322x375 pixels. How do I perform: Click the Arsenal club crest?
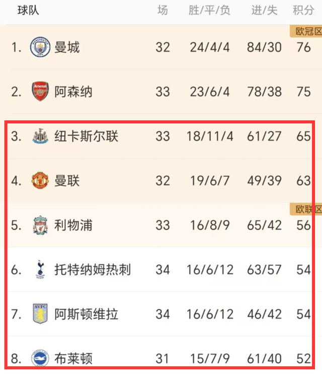point(40,91)
